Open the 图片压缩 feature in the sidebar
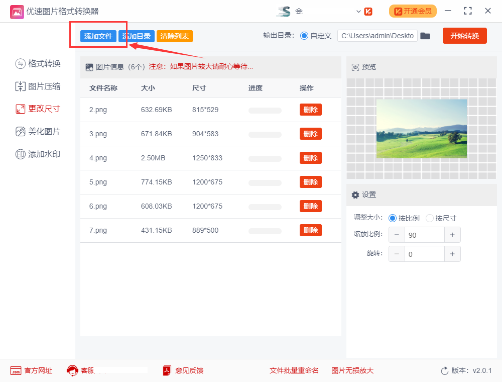 pyautogui.click(x=37, y=86)
